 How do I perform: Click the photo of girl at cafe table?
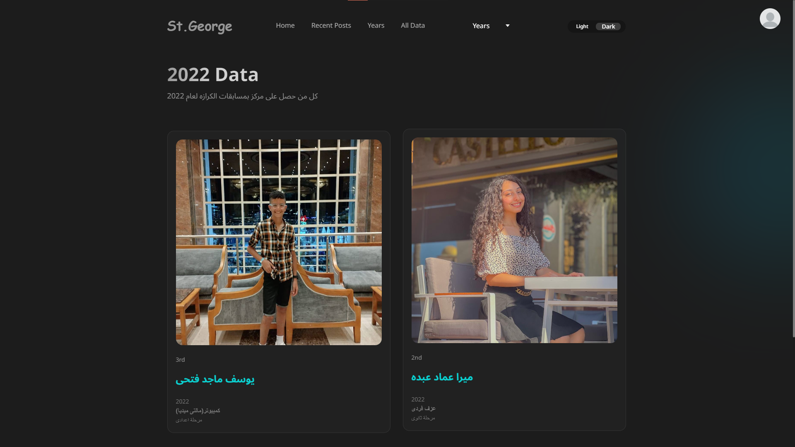514,240
